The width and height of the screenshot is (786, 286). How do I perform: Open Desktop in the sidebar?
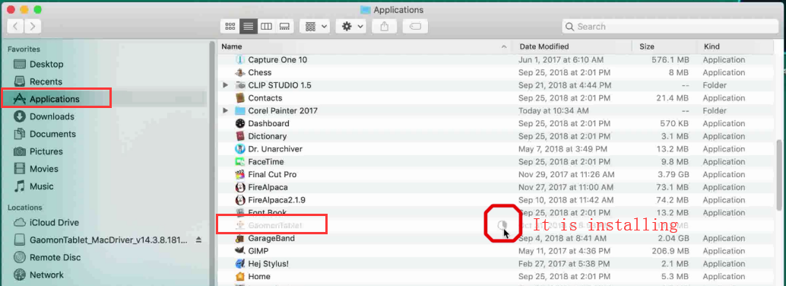(46, 64)
